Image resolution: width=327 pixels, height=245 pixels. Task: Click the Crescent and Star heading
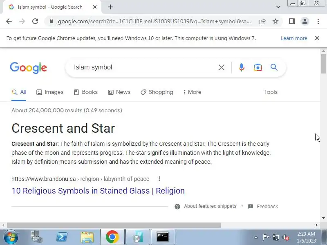63,128
